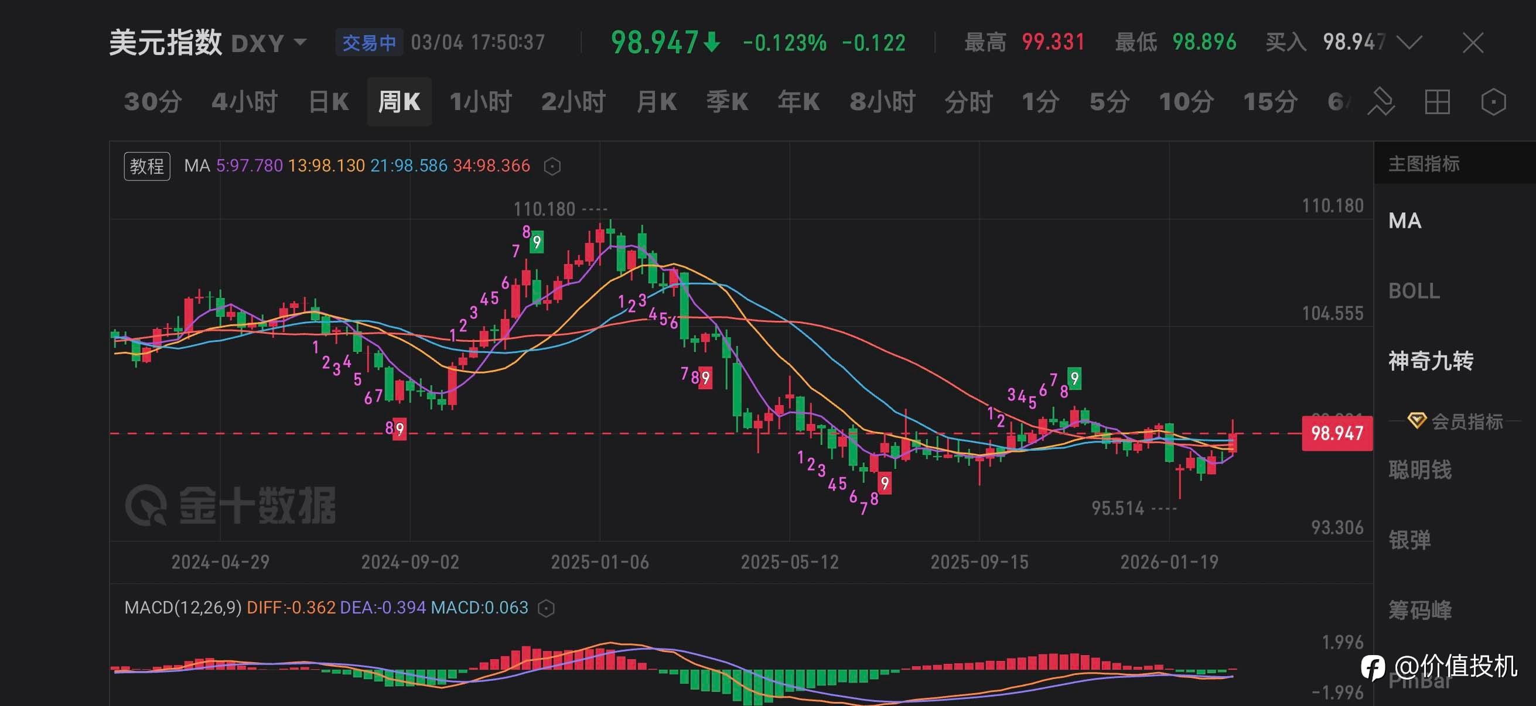Open the chart drawing tools icon
Screen dimensions: 1536x706
click(1381, 102)
